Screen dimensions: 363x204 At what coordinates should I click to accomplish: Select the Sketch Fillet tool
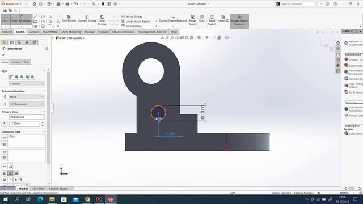[x=50, y=26]
